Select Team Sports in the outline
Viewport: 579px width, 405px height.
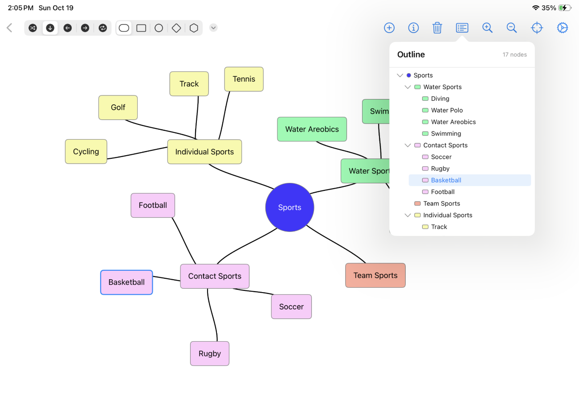[441, 203]
